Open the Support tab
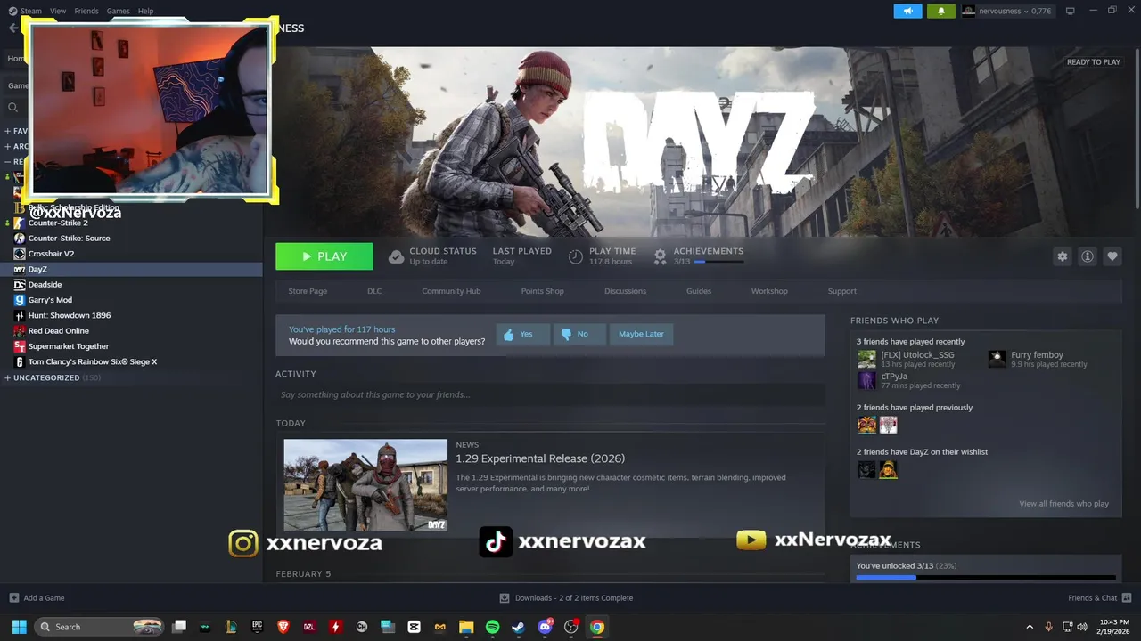 pyautogui.click(x=841, y=291)
